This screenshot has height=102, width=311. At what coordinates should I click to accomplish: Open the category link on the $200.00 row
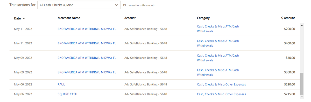pyautogui.click(x=218, y=29)
